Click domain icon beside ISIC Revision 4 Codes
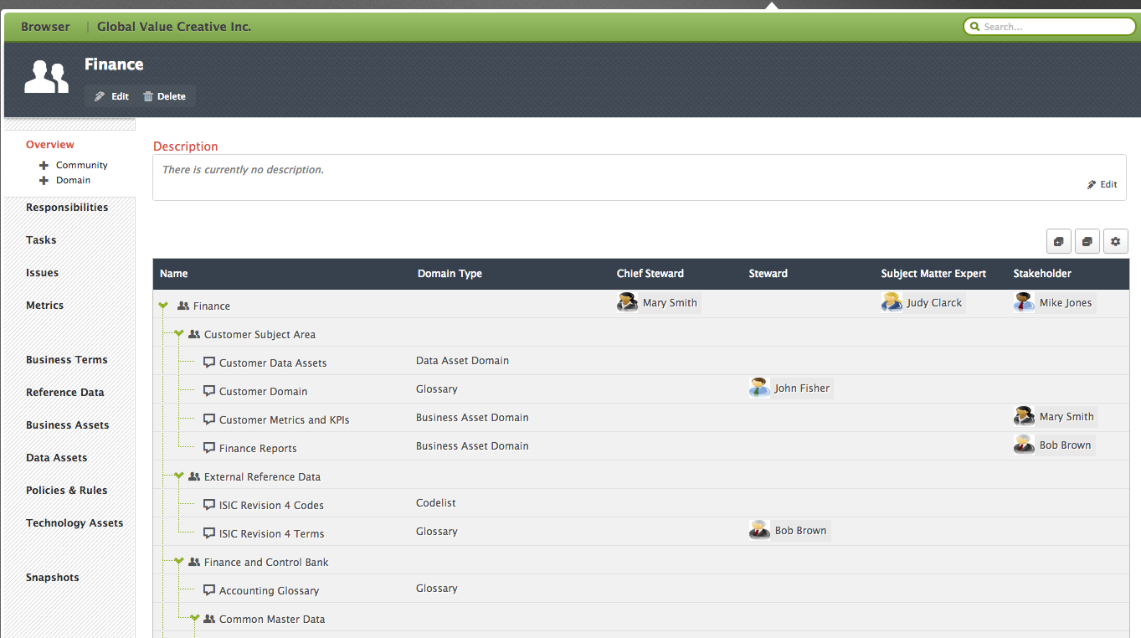1141x638 pixels. click(x=209, y=505)
